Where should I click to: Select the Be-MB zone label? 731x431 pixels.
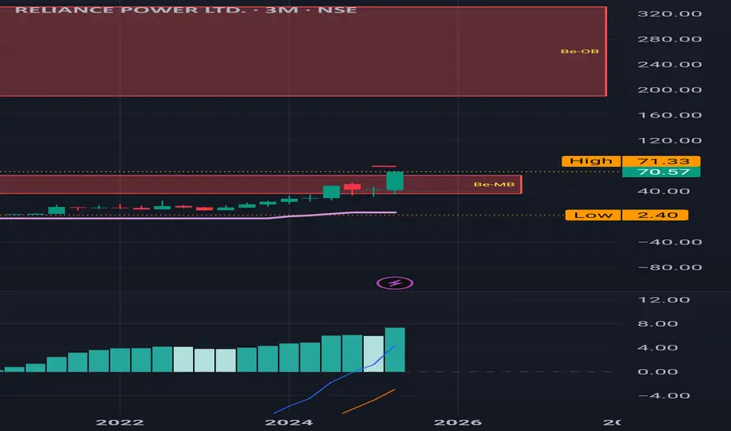(494, 184)
